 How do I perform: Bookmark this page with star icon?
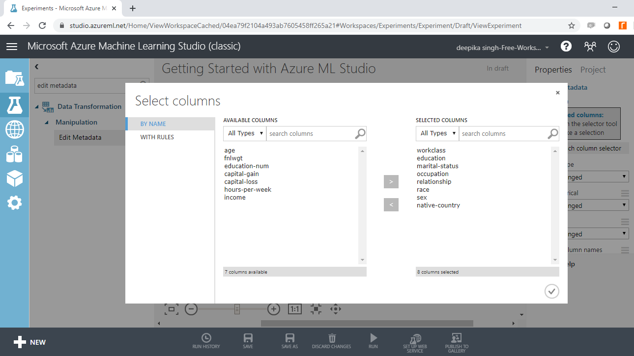(x=571, y=25)
